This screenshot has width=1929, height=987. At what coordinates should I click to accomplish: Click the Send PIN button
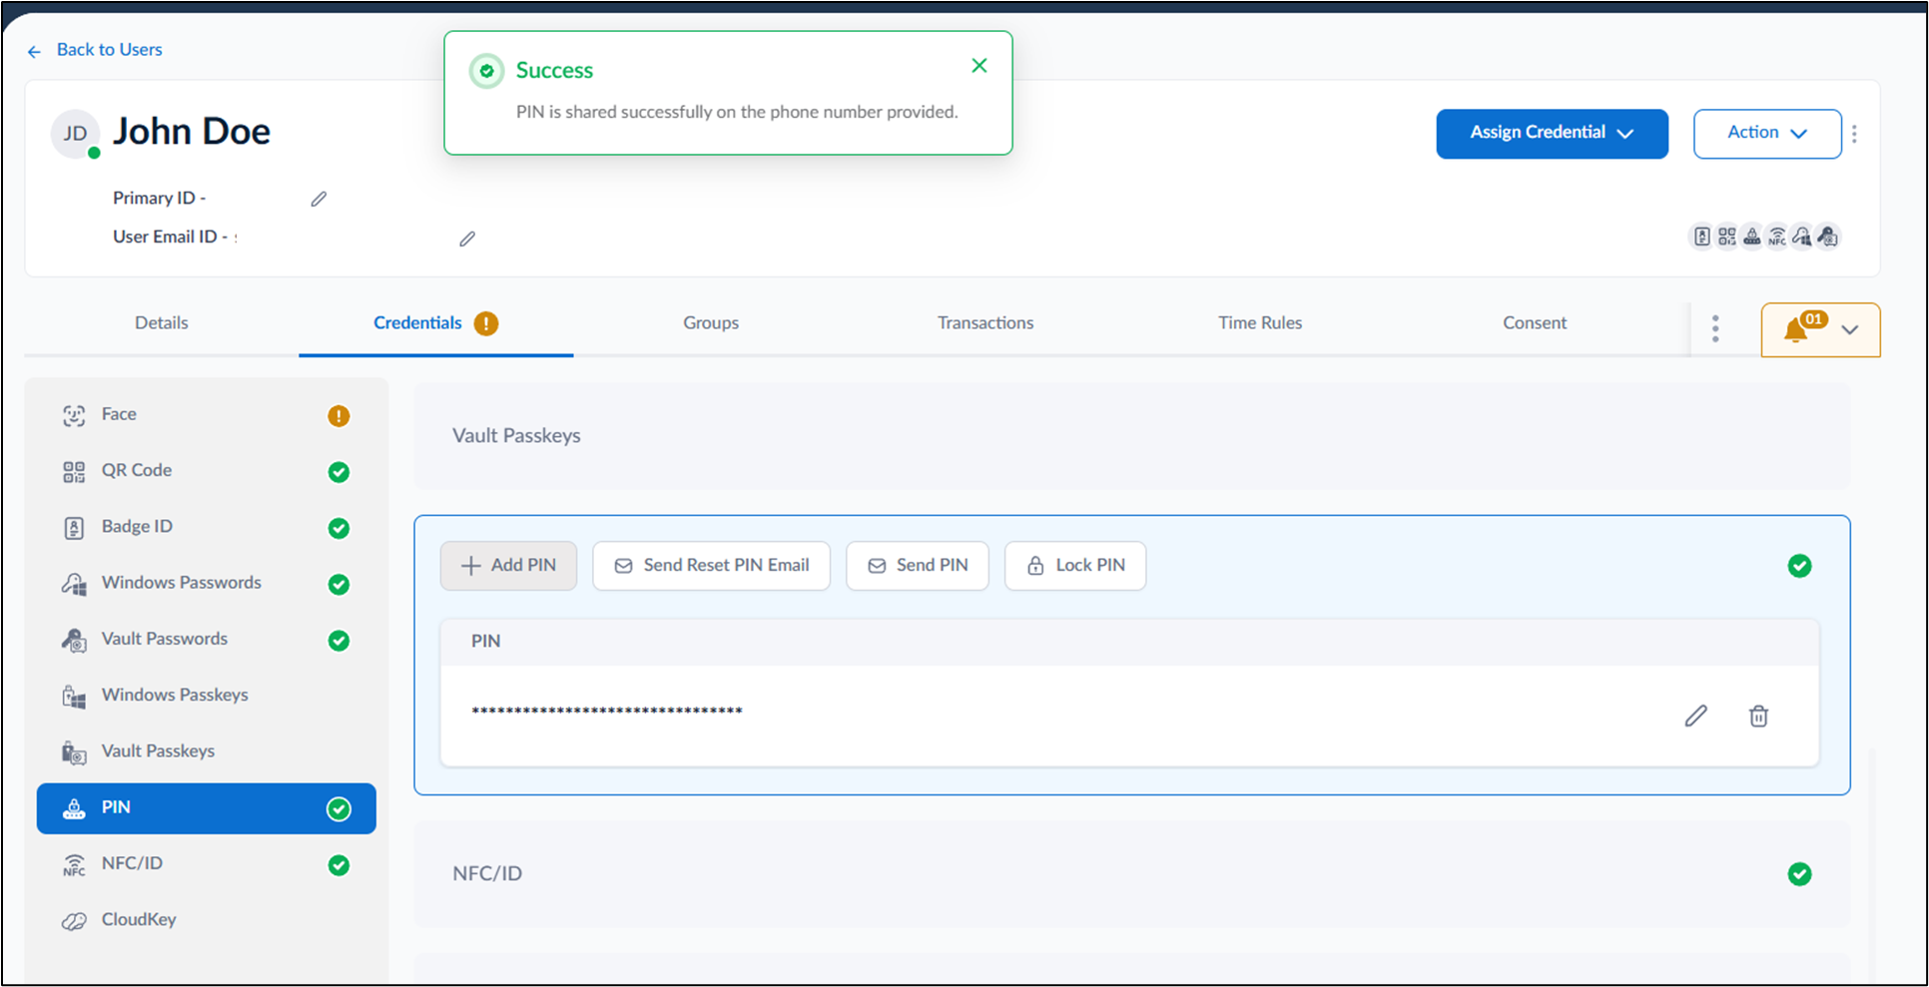coord(917,566)
